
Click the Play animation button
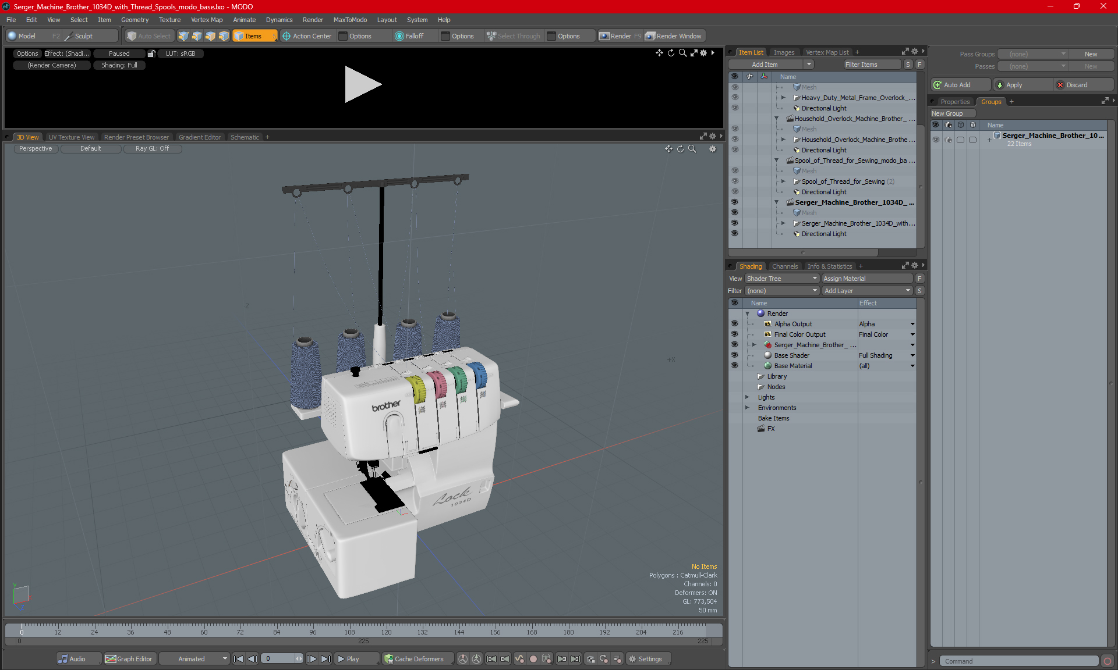(x=357, y=659)
